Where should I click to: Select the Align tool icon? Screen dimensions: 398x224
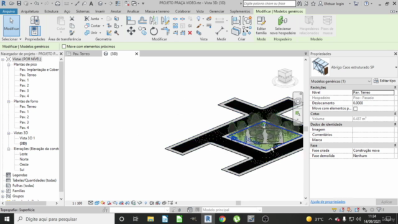[131, 21]
